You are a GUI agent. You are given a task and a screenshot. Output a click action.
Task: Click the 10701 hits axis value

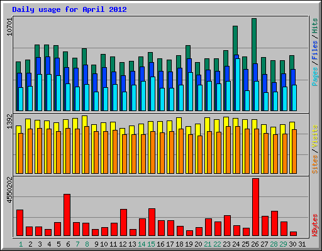coord(9,27)
